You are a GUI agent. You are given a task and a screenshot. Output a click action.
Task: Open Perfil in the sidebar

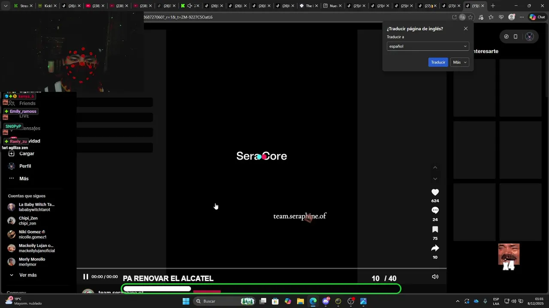coord(25,166)
